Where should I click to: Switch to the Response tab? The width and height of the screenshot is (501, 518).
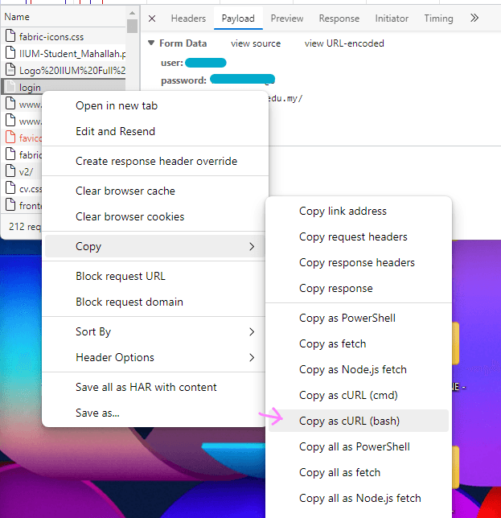(339, 18)
